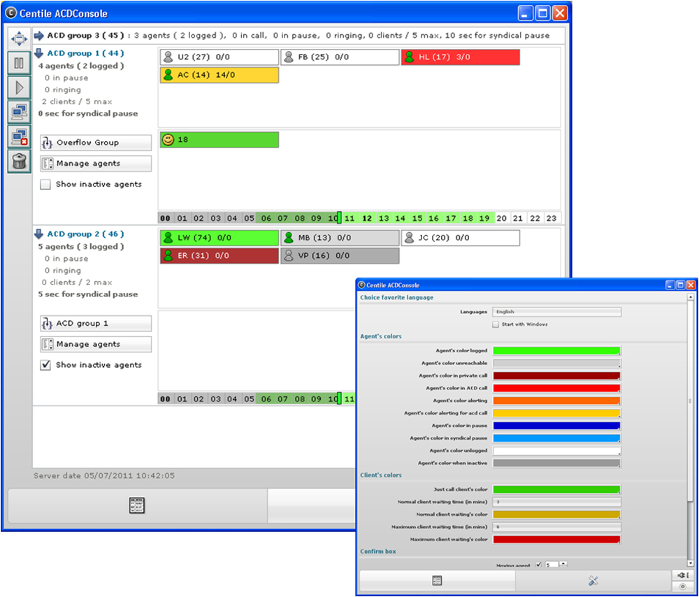The image size is (699, 597).
Task: Uncheck Show inactive agents for ACD group 2
Action: pos(45,365)
